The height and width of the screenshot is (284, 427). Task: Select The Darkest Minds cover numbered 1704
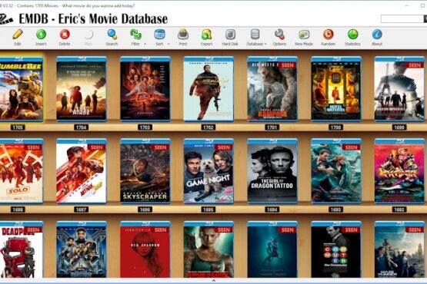pos(82,89)
